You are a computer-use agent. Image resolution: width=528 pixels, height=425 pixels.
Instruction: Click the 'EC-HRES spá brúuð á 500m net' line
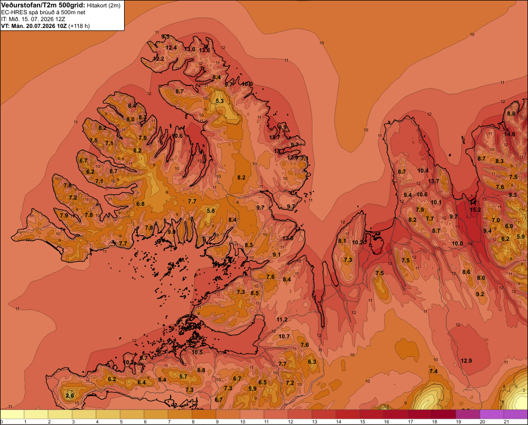[43, 12]
